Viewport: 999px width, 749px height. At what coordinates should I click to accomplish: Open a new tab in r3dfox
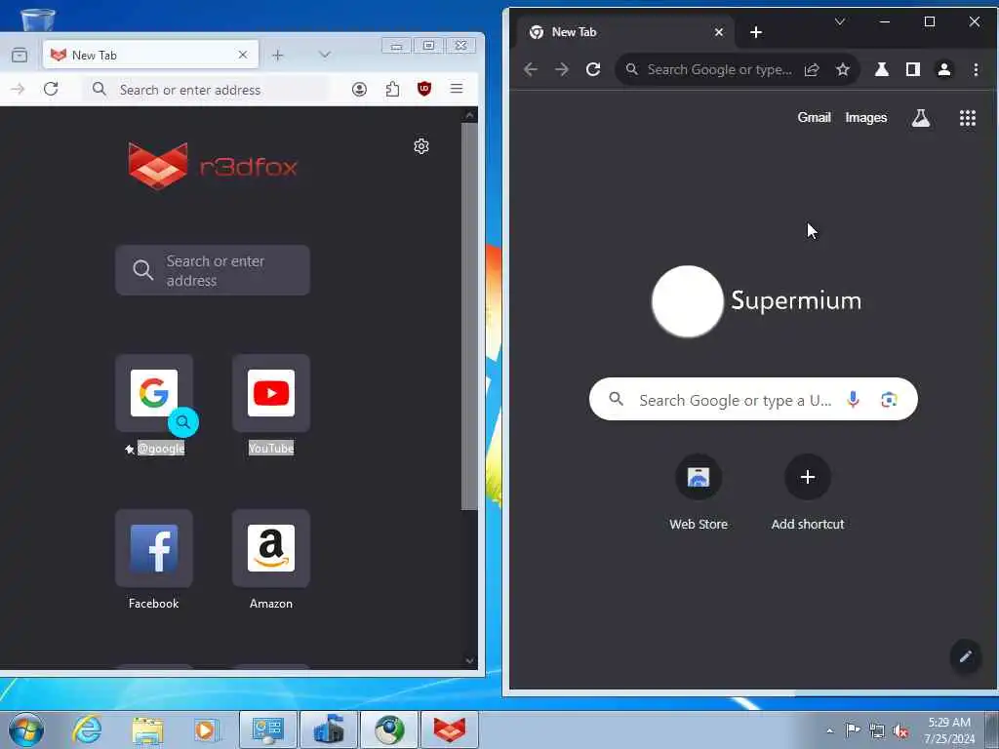(x=278, y=56)
